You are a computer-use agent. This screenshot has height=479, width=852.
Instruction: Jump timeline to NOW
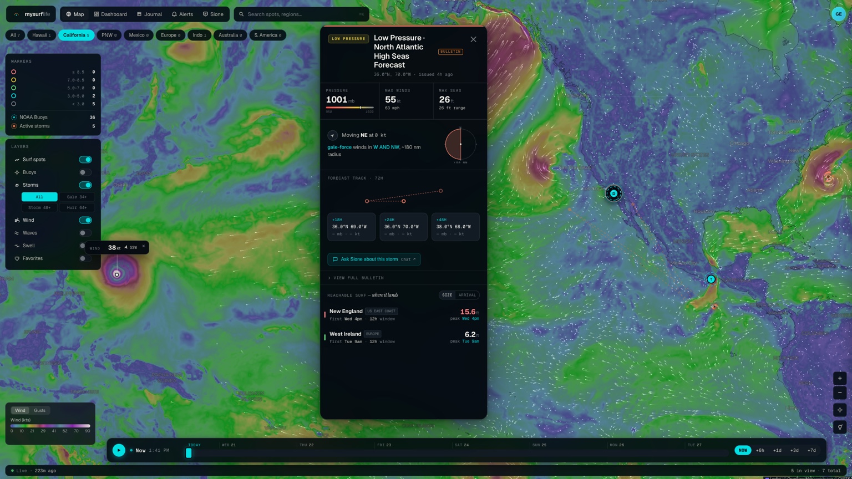[x=743, y=450]
